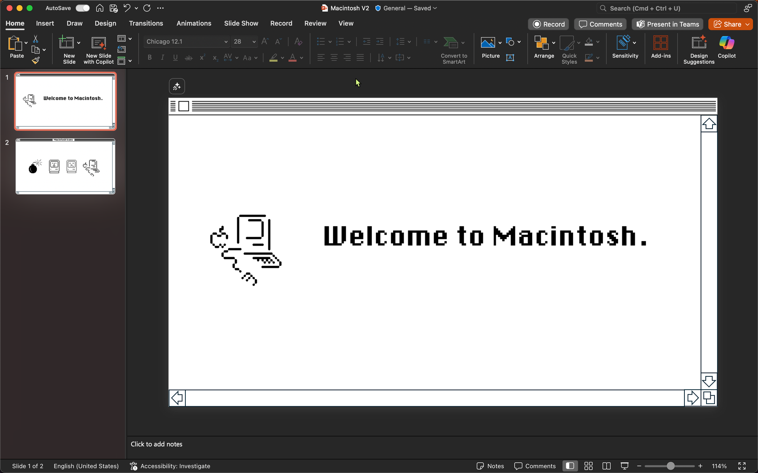Screen dimensions: 758x473
Task: Click the zoom slider handle
Action: pos(670,466)
